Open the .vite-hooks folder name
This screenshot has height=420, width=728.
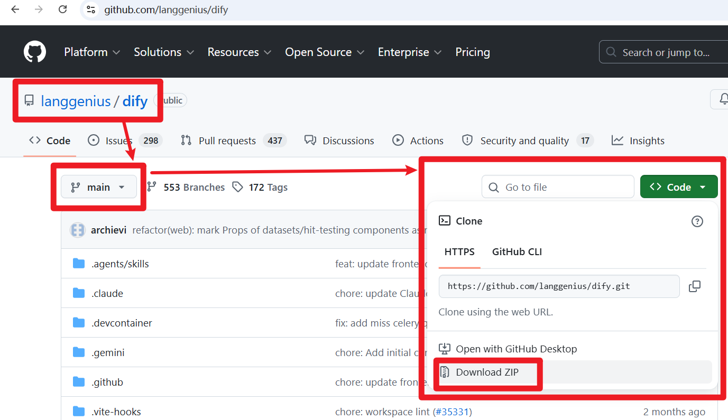tap(116, 412)
